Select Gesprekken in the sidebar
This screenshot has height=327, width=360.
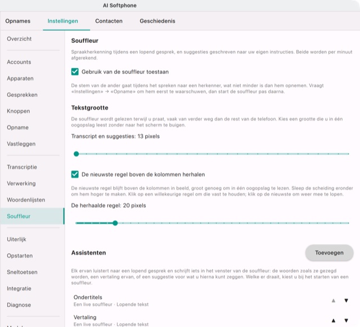32,95
